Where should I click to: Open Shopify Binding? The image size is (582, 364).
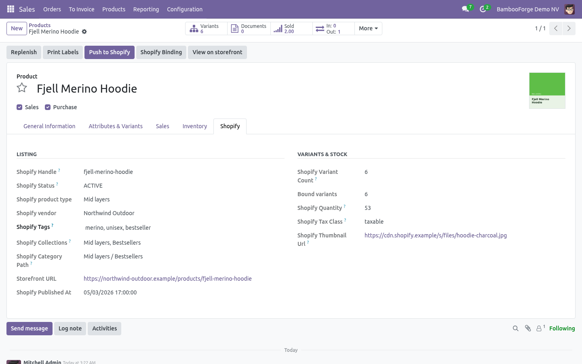[x=161, y=52]
